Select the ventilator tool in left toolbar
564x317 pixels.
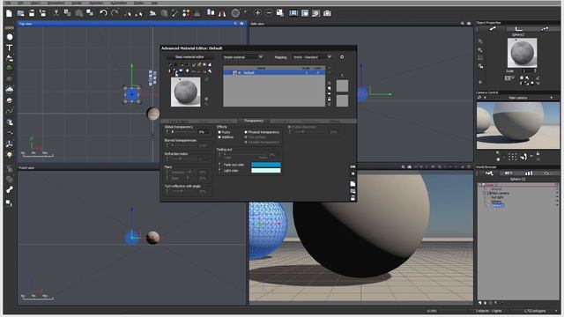(10, 144)
